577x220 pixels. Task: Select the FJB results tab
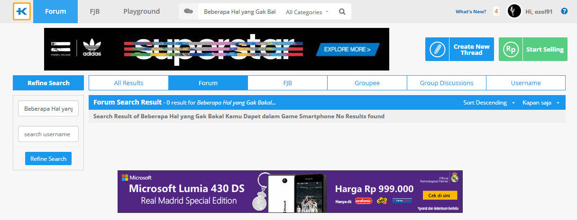pyautogui.click(x=287, y=83)
